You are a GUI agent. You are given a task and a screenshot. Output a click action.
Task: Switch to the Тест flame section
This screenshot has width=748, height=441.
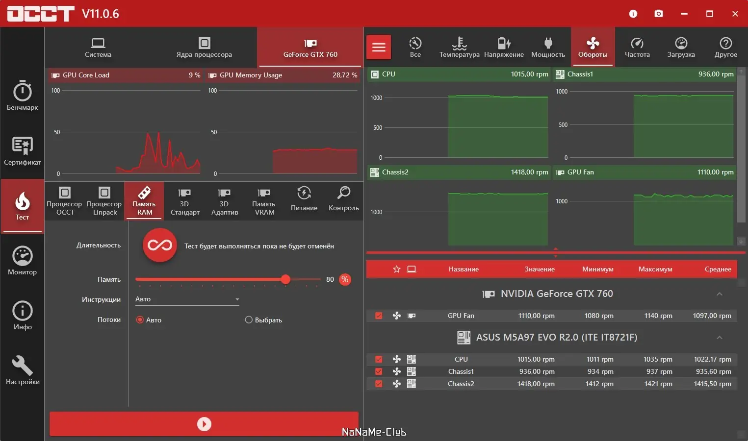pos(22,206)
